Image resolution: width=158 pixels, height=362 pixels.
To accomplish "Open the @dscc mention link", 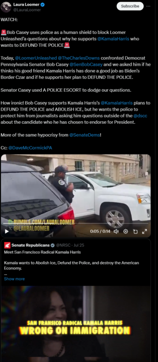I will click(140, 116).
